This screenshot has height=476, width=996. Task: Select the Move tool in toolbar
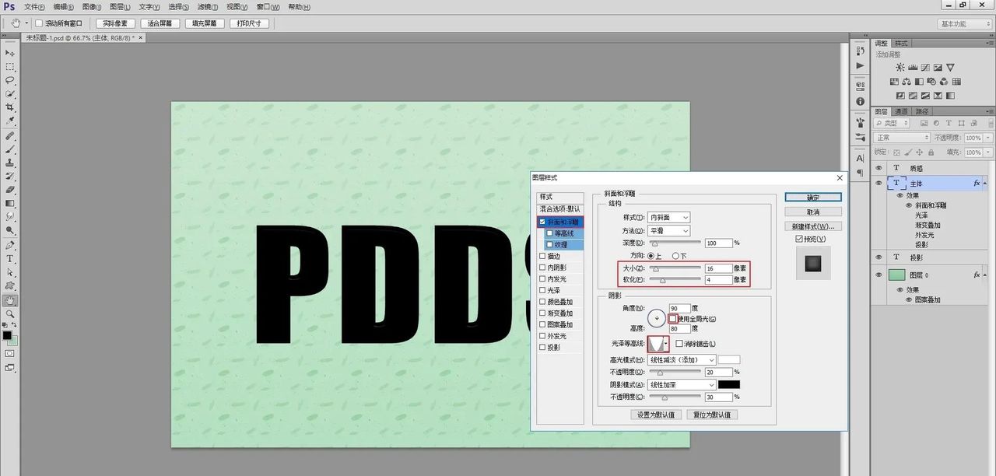pyautogui.click(x=10, y=53)
